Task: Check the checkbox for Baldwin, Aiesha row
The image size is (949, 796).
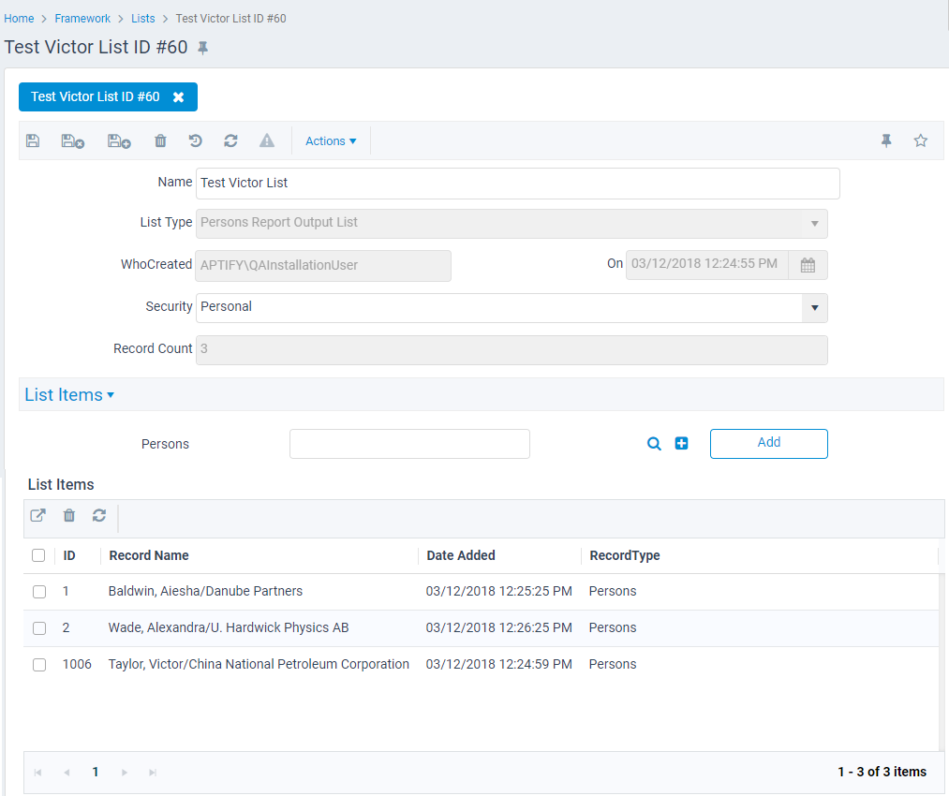Action: point(38,591)
